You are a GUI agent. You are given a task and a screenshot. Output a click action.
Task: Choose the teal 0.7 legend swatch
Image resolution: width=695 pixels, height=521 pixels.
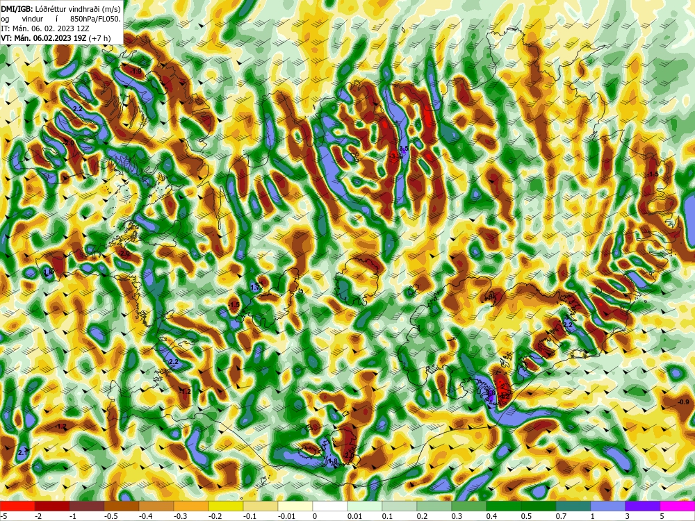(x=573, y=506)
